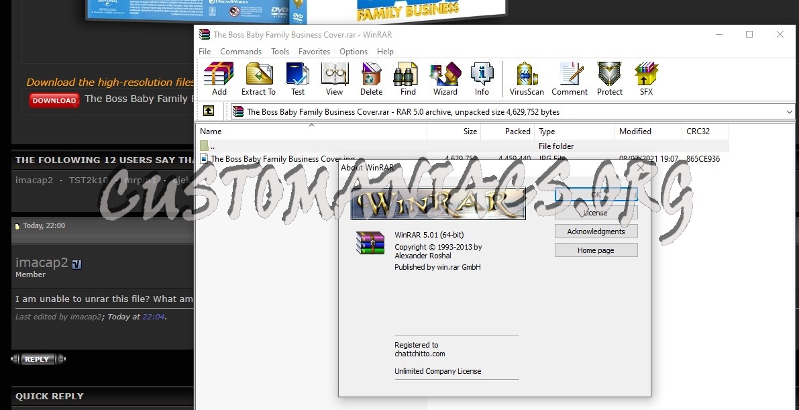Click the Protect archive icon

pyautogui.click(x=609, y=79)
